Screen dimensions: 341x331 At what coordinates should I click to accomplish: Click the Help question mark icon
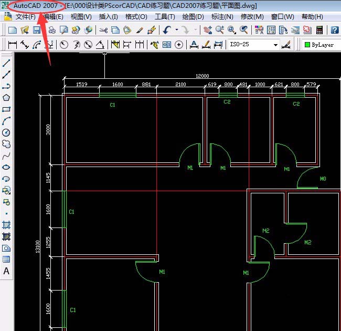click(335, 30)
